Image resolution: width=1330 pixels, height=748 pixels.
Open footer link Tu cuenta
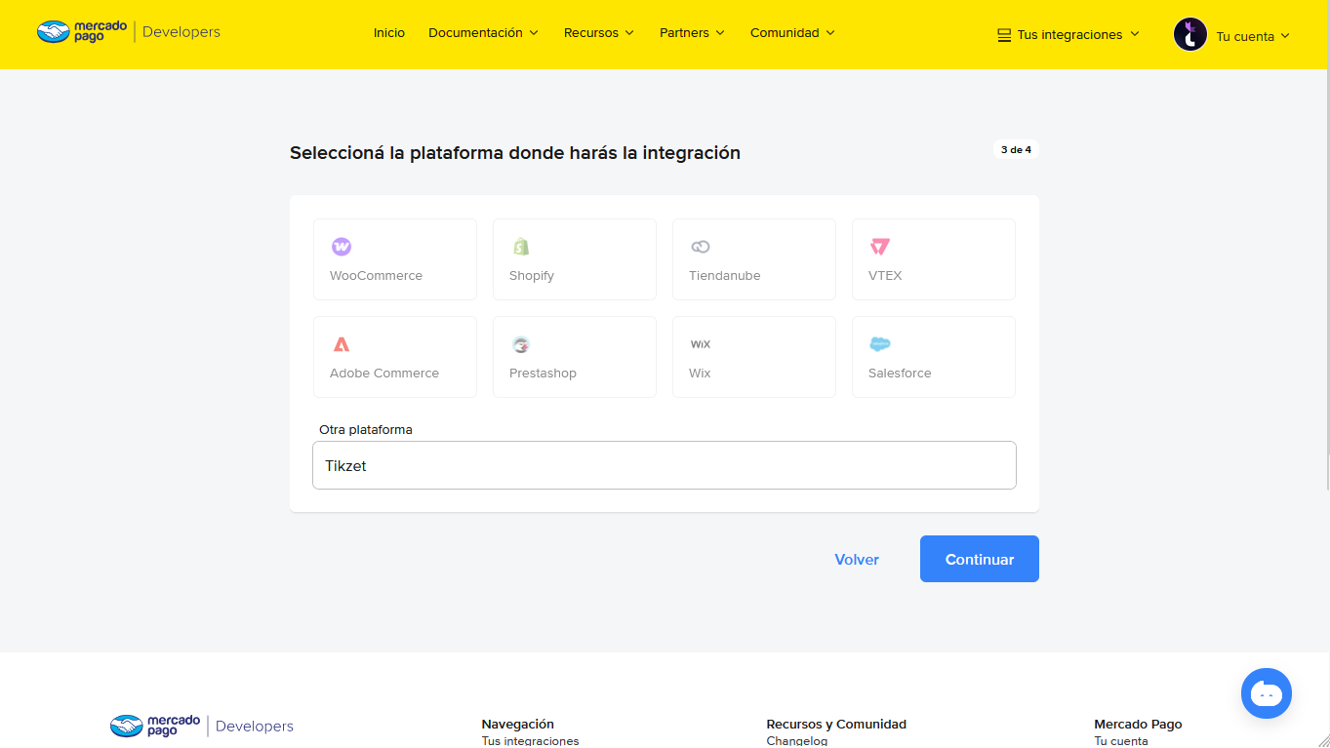tap(1121, 741)
